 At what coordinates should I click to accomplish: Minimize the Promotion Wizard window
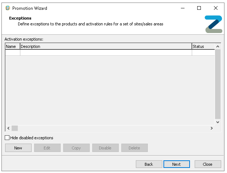coord(182,8)
